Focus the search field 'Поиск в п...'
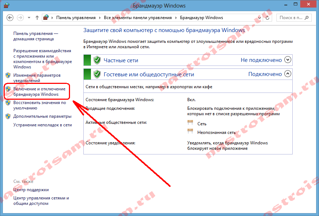The height and width of the screenshot is (216, 319). (294, 18)
